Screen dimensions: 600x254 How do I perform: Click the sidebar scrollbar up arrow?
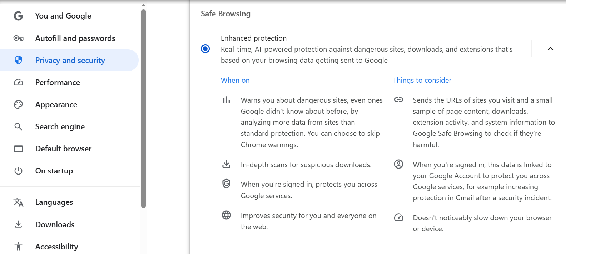coord(143,5)
